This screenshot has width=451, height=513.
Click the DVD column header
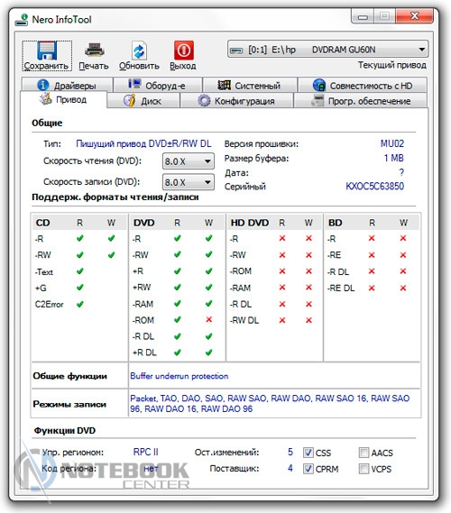tap(143, 223)
